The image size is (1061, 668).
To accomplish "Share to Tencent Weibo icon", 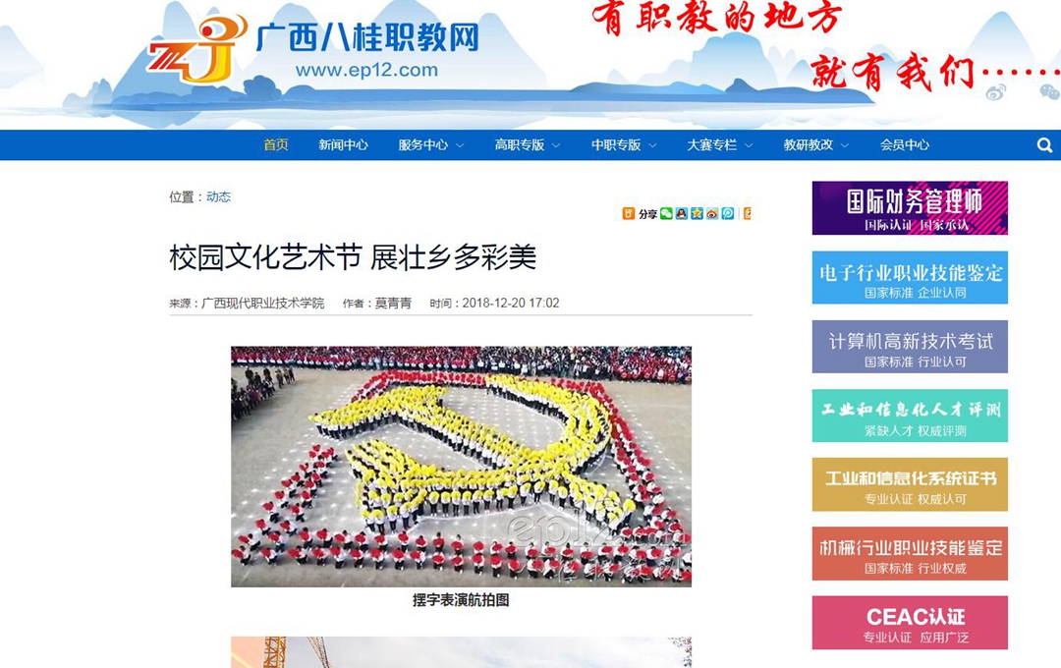I will coord(727,214).
